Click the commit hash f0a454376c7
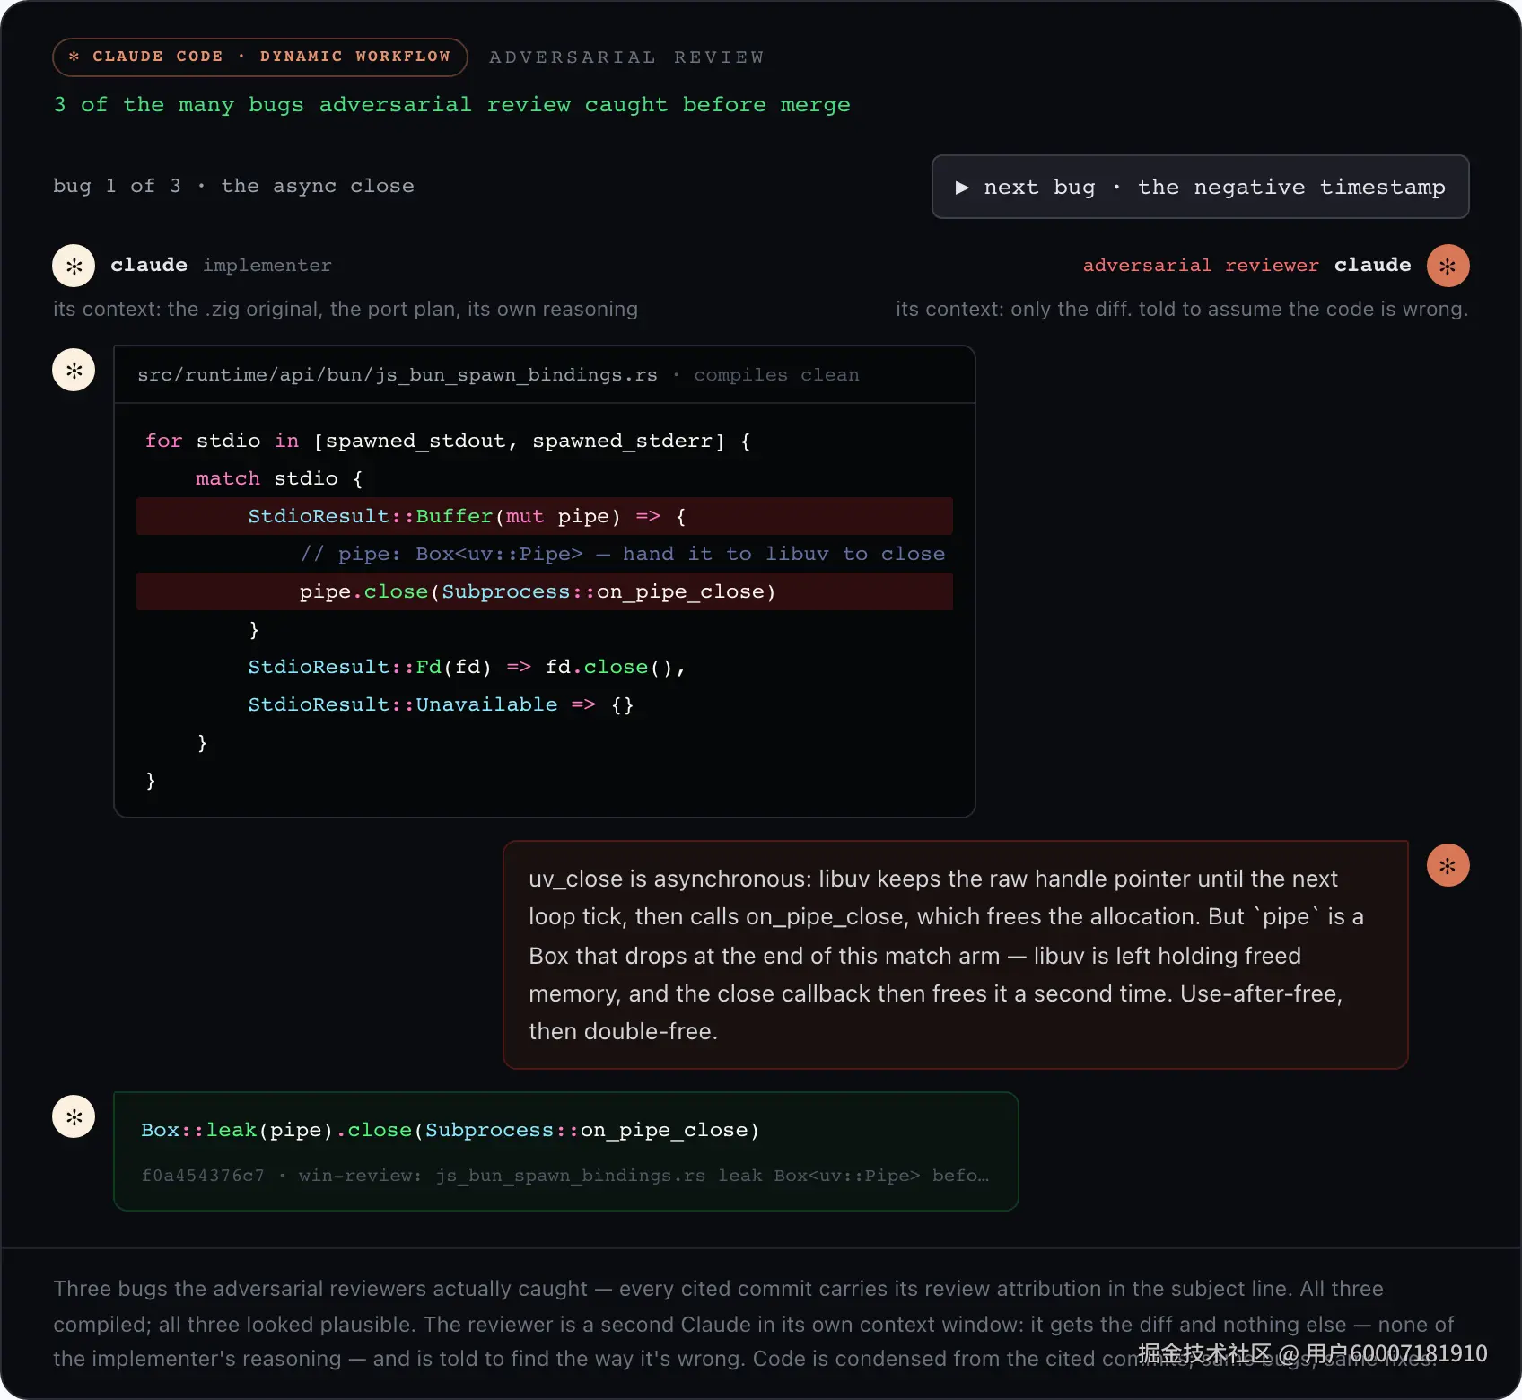The width and height of the screenshot is (1522, 1400). 203,1175
